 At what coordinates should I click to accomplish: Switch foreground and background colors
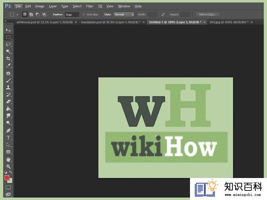pos(11,172)
